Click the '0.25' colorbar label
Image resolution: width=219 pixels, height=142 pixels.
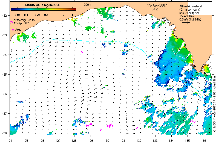coord(38,15)
